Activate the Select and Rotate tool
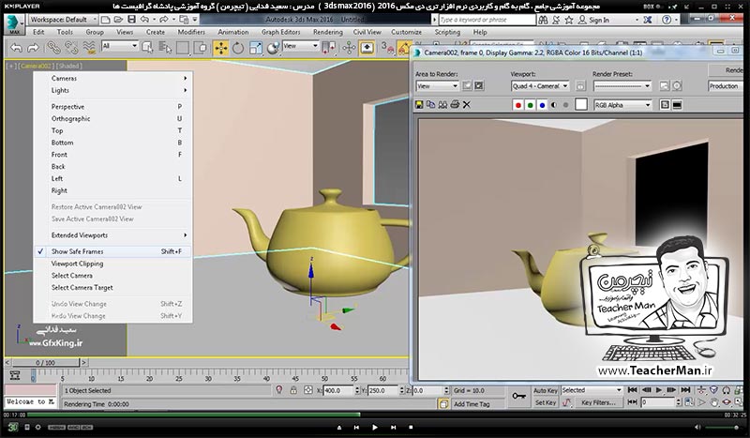Image resolution: width=750 pixels, height=438 pixels. [x=238, y=48]
